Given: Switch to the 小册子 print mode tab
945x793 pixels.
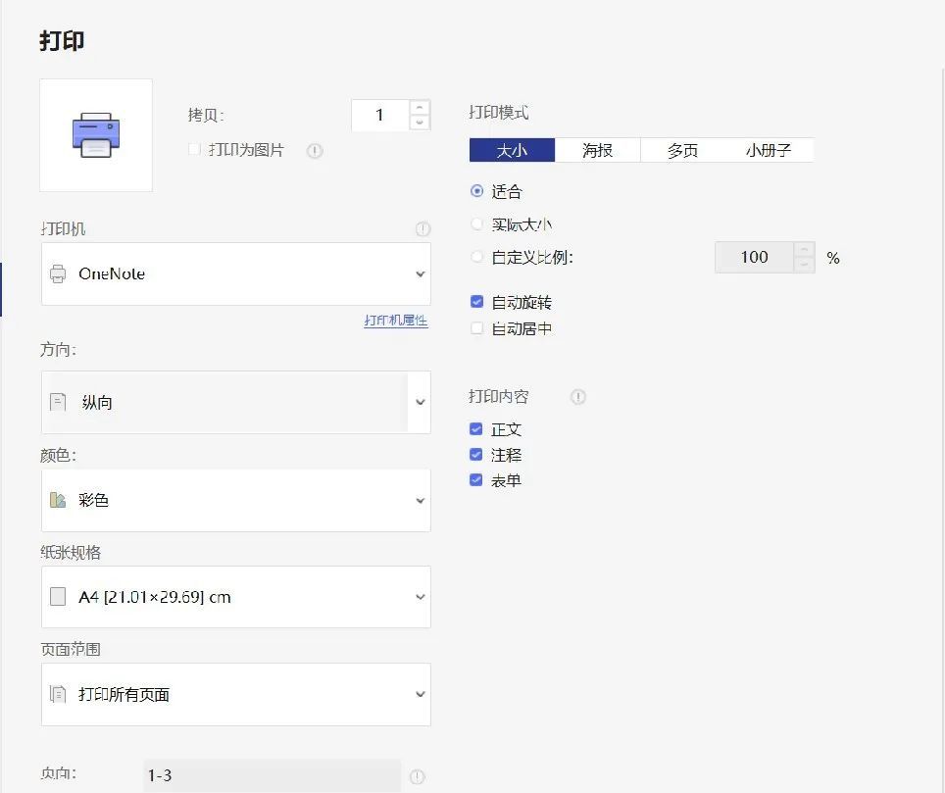Looking at the screenshot, I should [x=769, y=150].
